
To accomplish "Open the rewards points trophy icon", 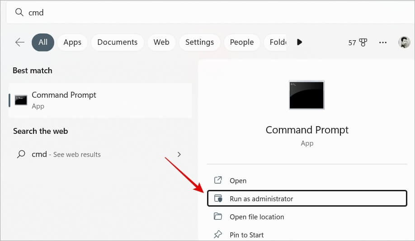I will point(363,43).
